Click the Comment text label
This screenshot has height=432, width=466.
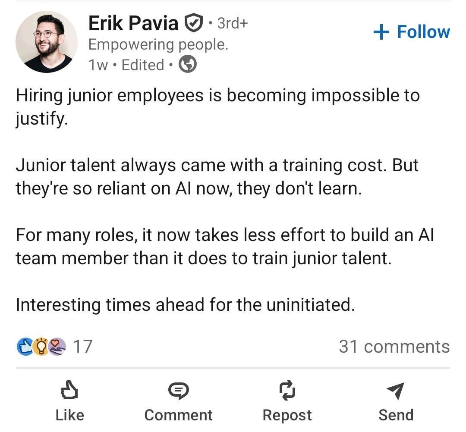tap(178, 415)
